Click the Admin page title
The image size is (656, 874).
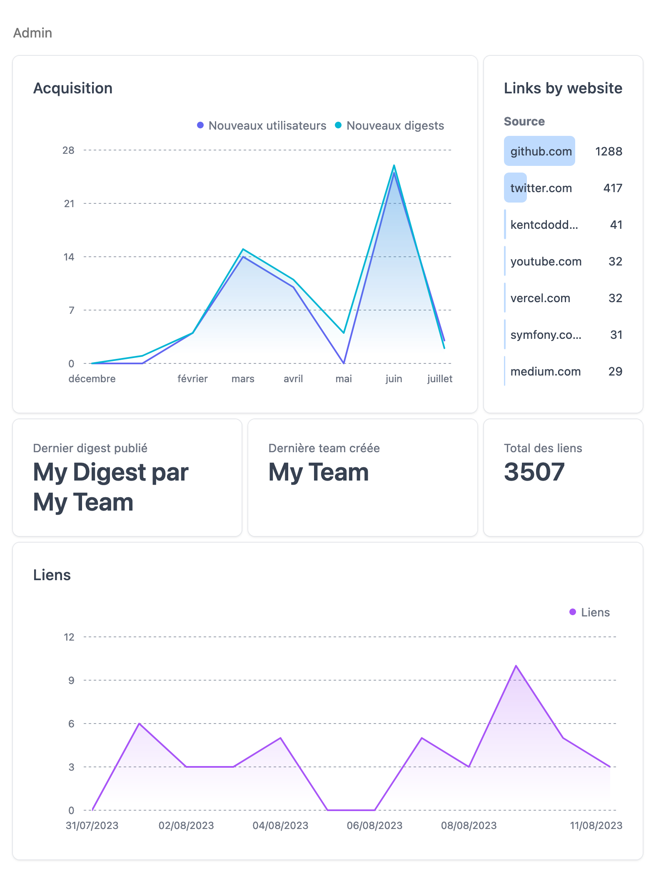click(x=32, y=33)
